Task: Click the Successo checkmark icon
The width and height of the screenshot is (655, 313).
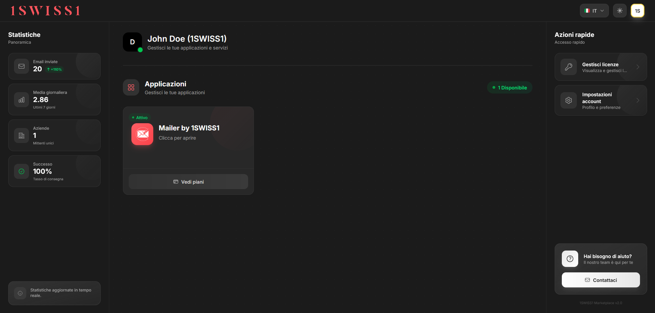Action: click(x=22, y=171)
